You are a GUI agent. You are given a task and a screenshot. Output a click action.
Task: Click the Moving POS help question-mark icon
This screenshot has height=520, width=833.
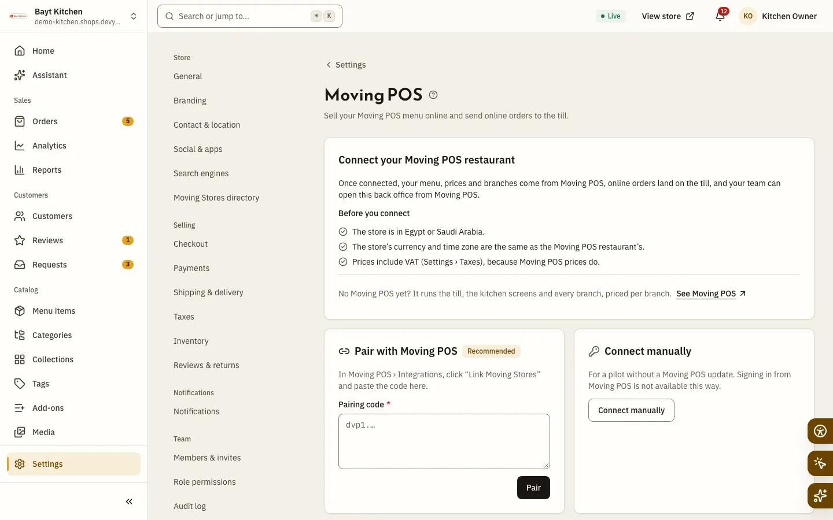(x=433, y=95)
